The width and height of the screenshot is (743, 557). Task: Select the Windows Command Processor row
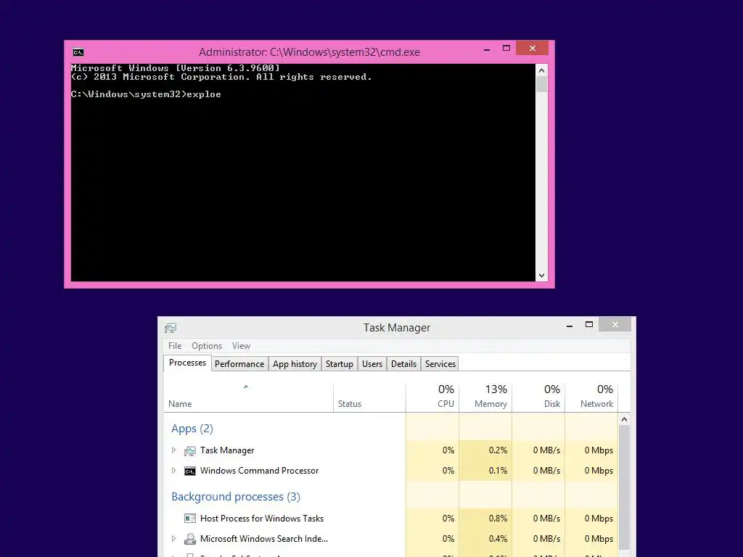(391, 471)
